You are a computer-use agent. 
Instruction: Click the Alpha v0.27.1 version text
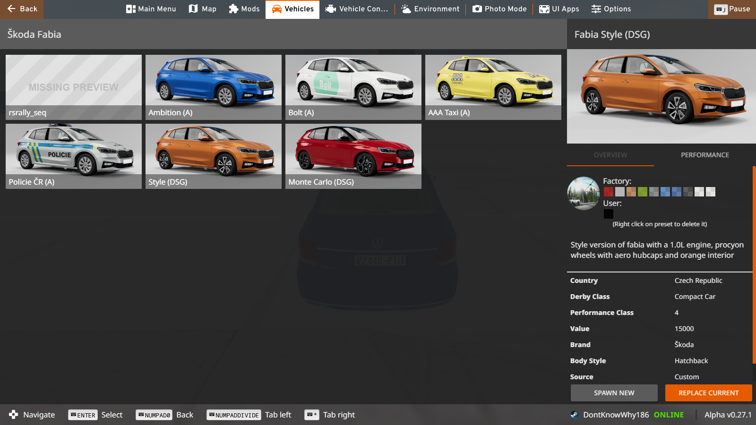pos(728,415)
